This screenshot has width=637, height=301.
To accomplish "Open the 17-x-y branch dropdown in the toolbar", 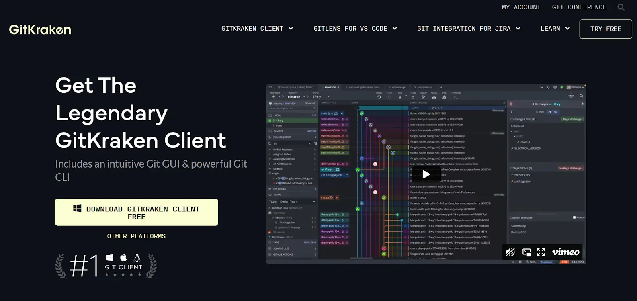I will (x=321, y=96).
